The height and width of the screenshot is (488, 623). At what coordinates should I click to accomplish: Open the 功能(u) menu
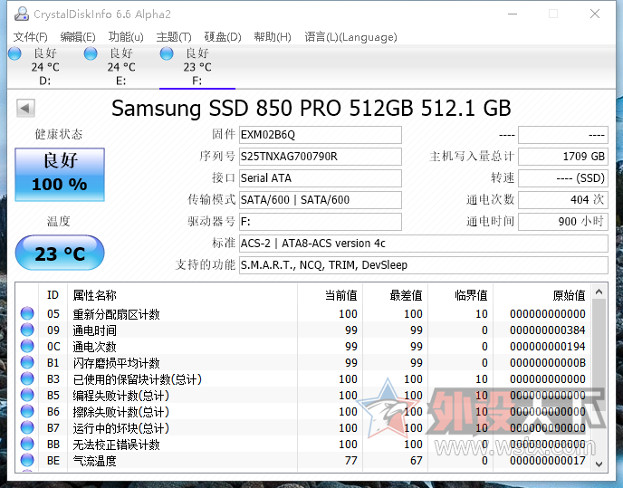(126, 37)
